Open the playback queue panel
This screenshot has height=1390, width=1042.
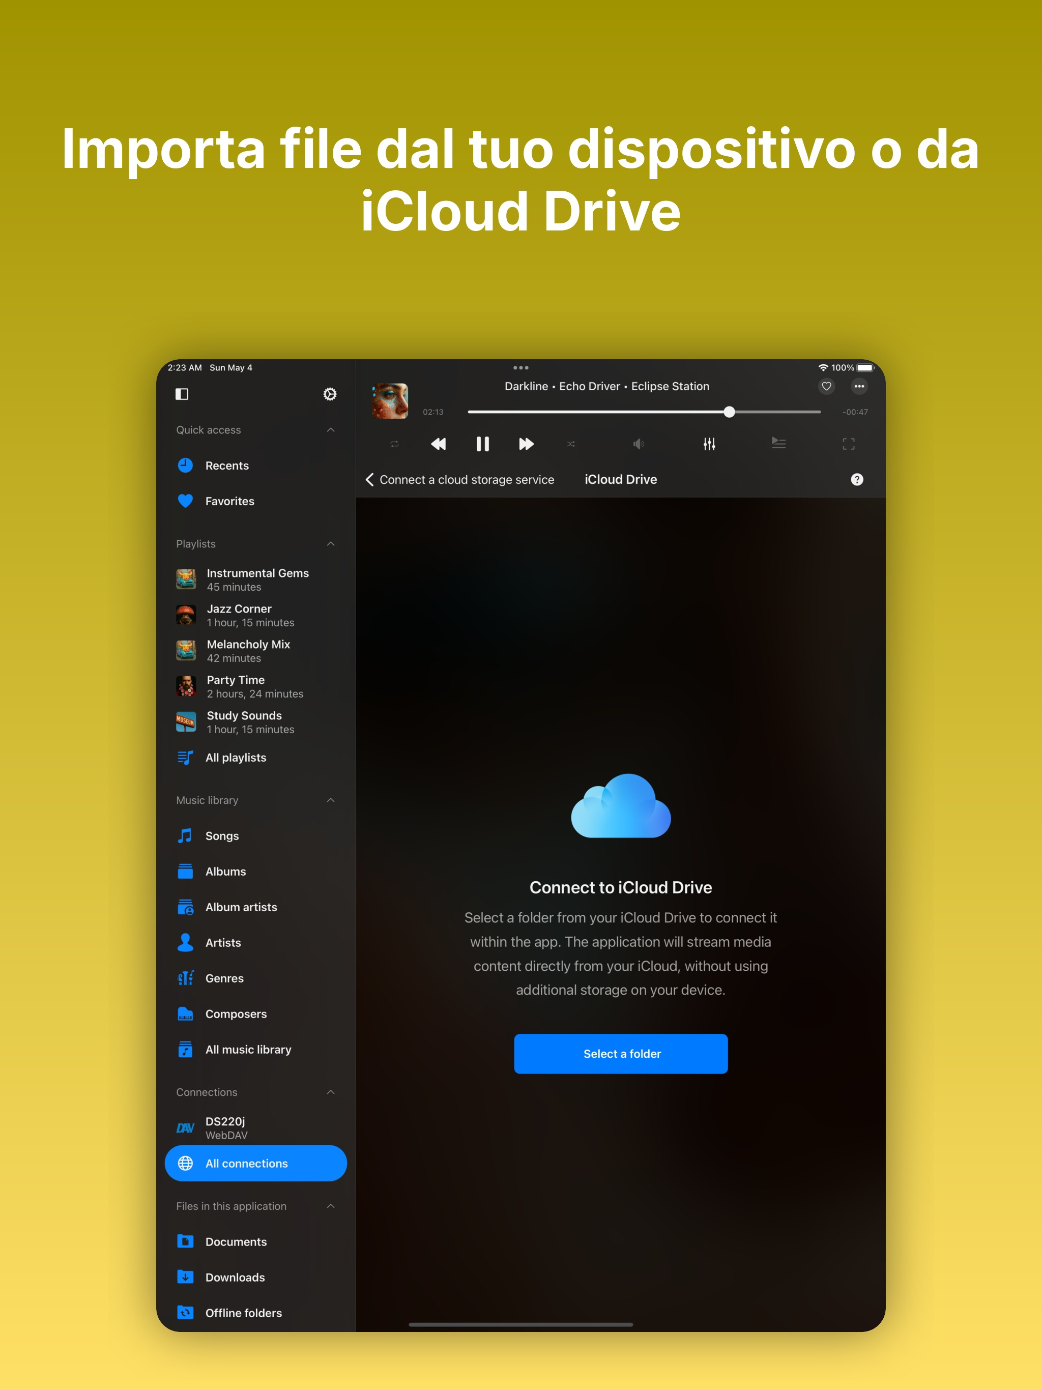coord(778,444)
